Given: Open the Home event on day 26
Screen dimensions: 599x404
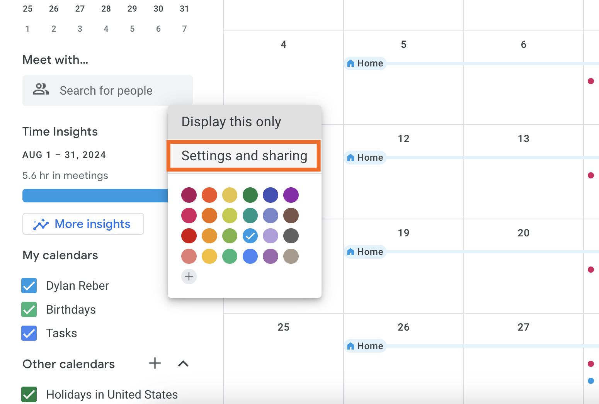Looking at the screenshot, I should (365, 346).
